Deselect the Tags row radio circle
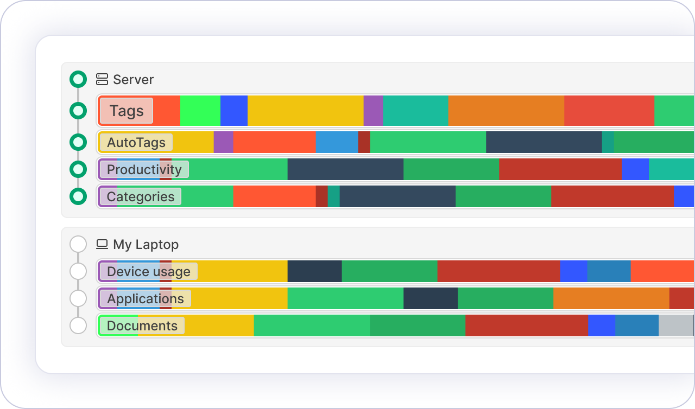Screen dimensions: 695x409 [x=78, y=111]
